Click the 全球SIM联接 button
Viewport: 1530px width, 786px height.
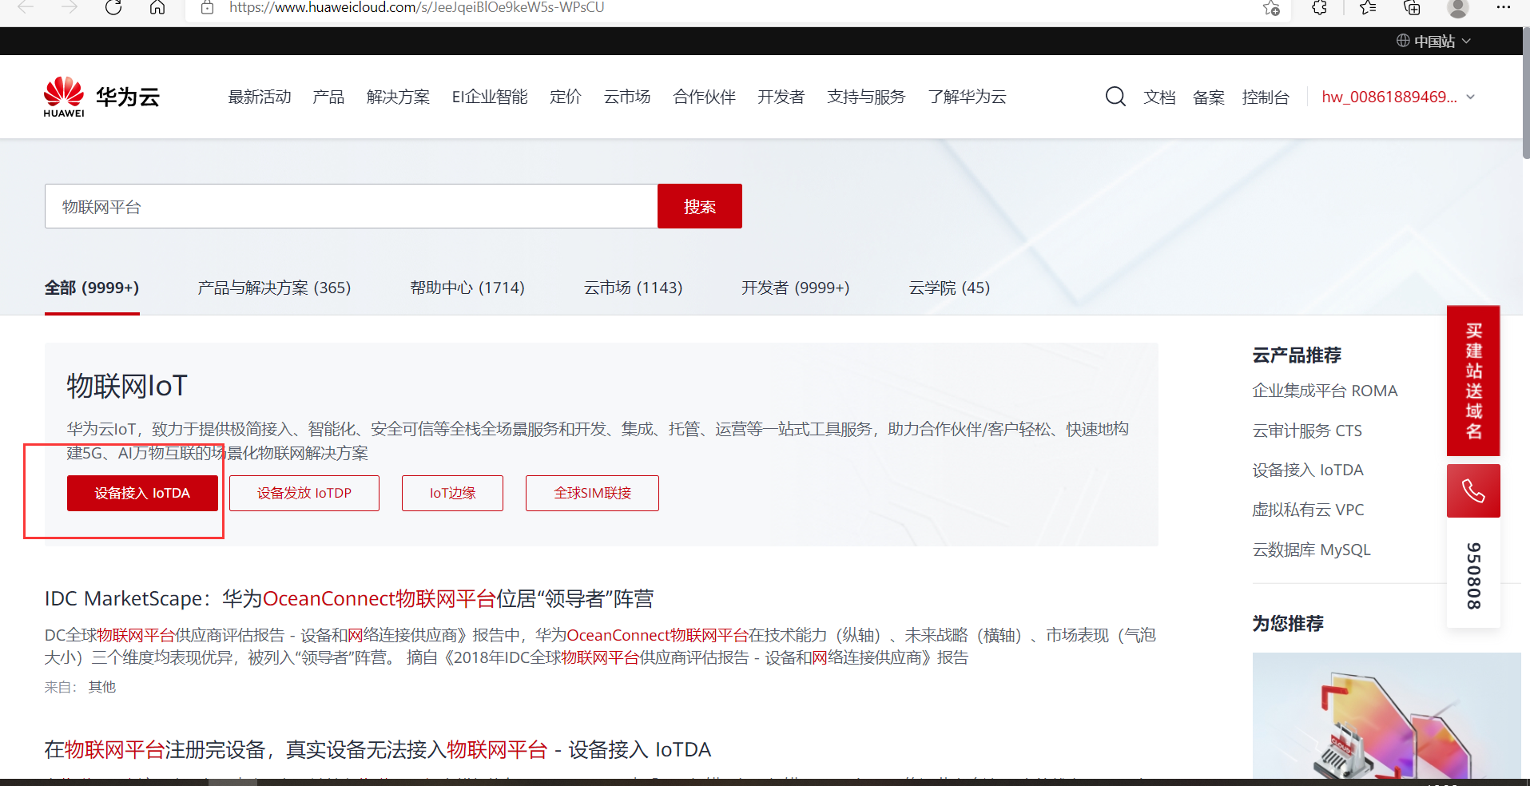[592, 493]
